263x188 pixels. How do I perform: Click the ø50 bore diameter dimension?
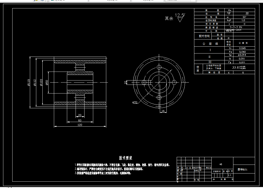tap(47, 83)
